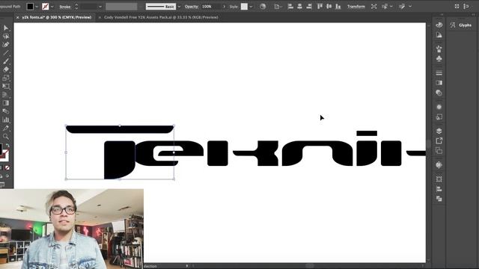Edit the 100% opacity field
Viewport: 479px width, 269px height.
point(211,7)
